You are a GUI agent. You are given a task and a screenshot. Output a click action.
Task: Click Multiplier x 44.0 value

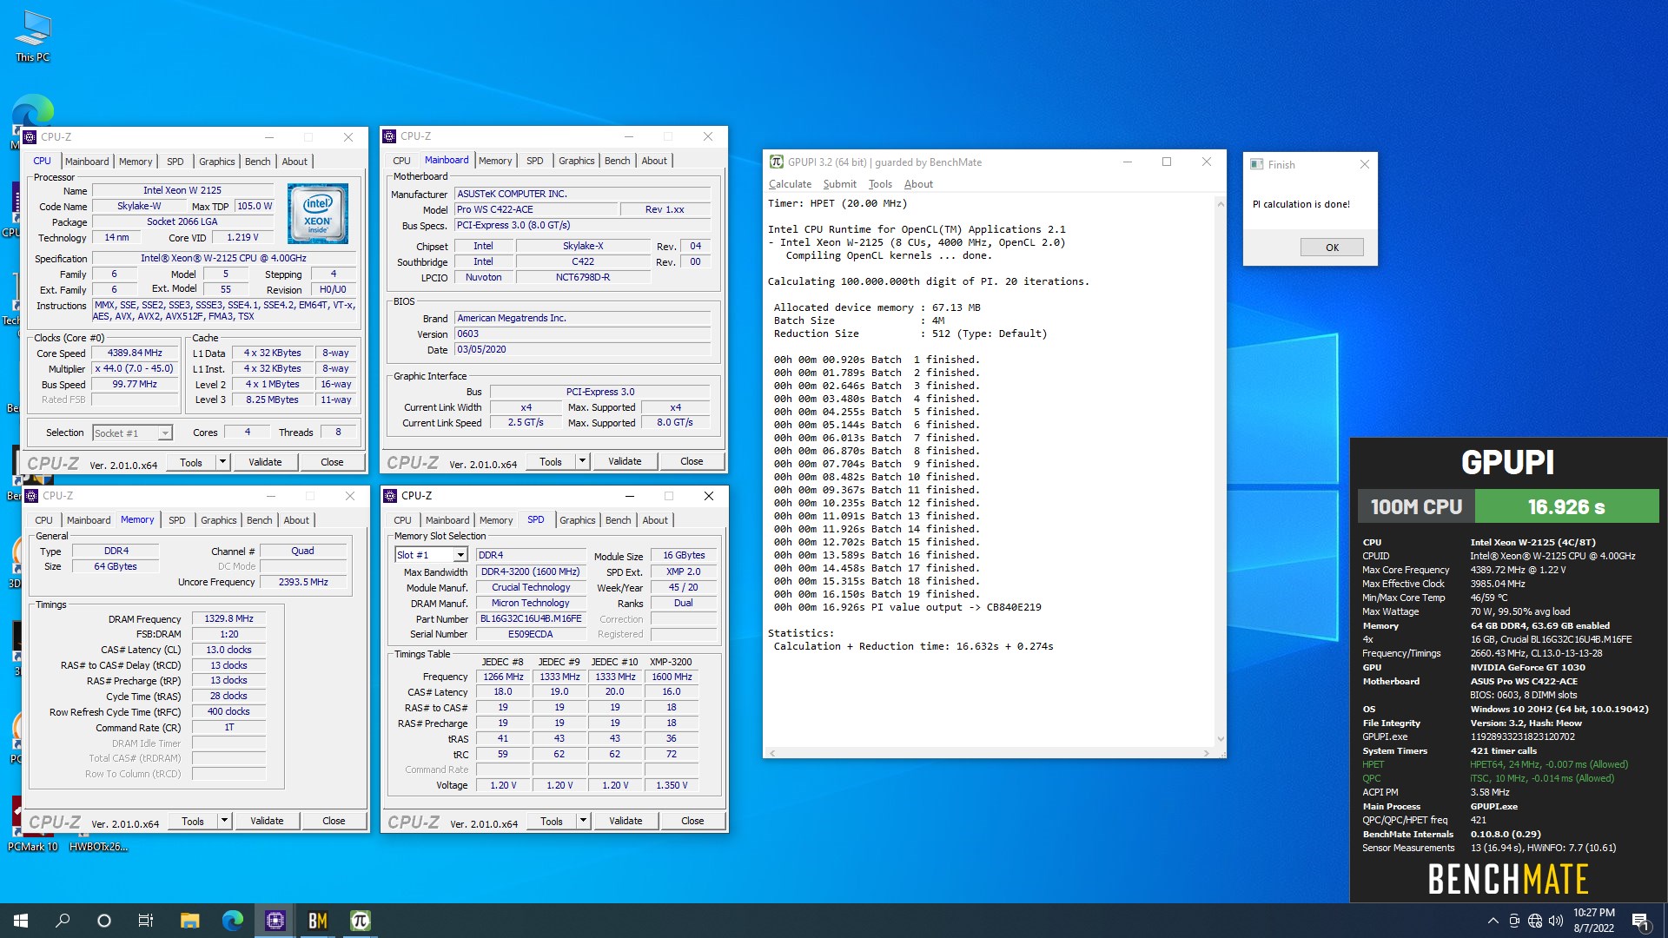click(x=135, y=369)
